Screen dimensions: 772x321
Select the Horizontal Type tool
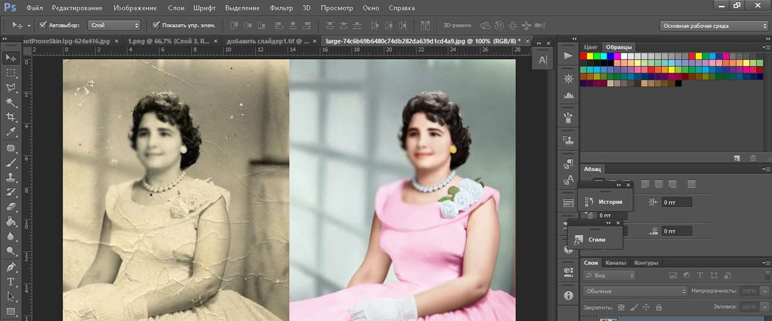[11, 282]
